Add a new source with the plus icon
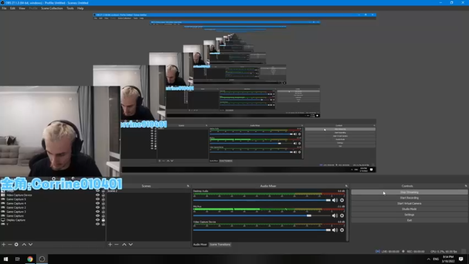 tap(4, 245)
